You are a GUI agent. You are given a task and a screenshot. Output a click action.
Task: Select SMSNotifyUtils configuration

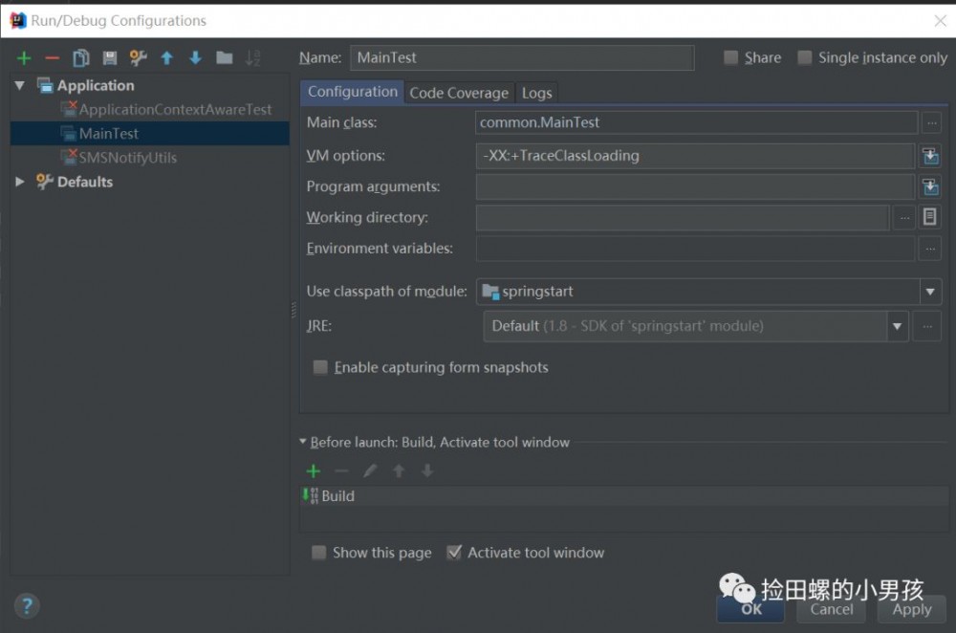click(119, 158)
